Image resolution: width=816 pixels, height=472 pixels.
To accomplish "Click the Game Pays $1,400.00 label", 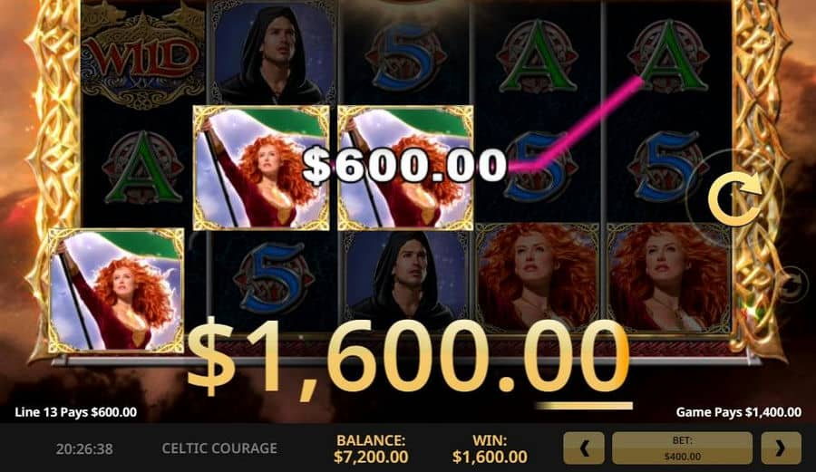I will click(x=738, y=412).
